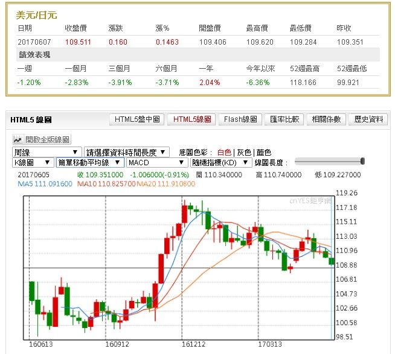Click the date 20170607
The image size is (395, 354).
point(34,42)
